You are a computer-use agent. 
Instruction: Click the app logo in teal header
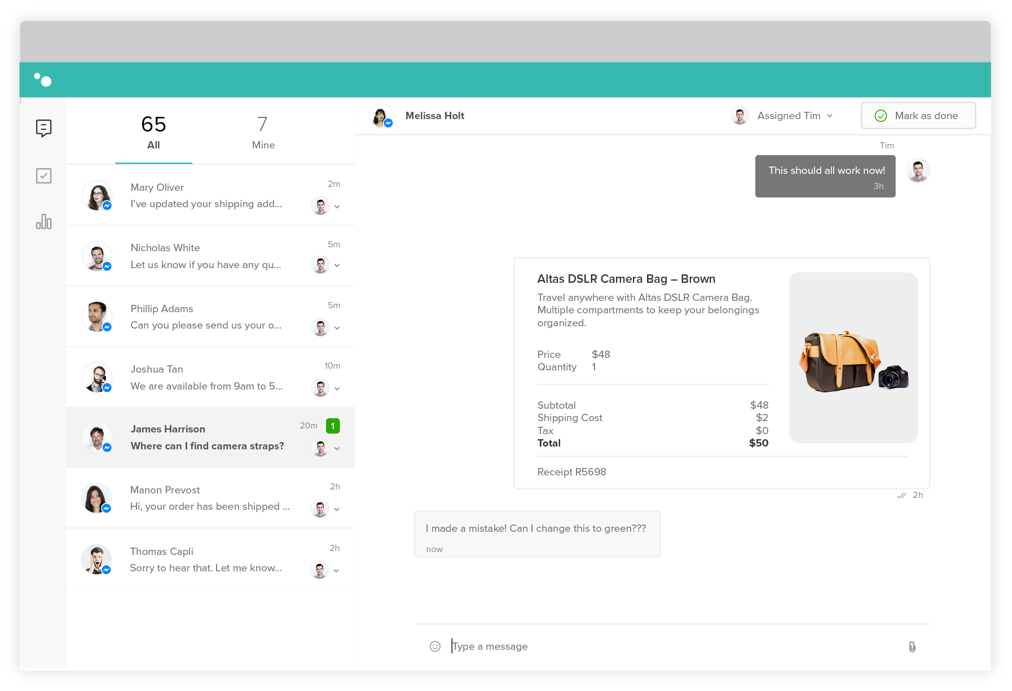click(x=43, y=80)
